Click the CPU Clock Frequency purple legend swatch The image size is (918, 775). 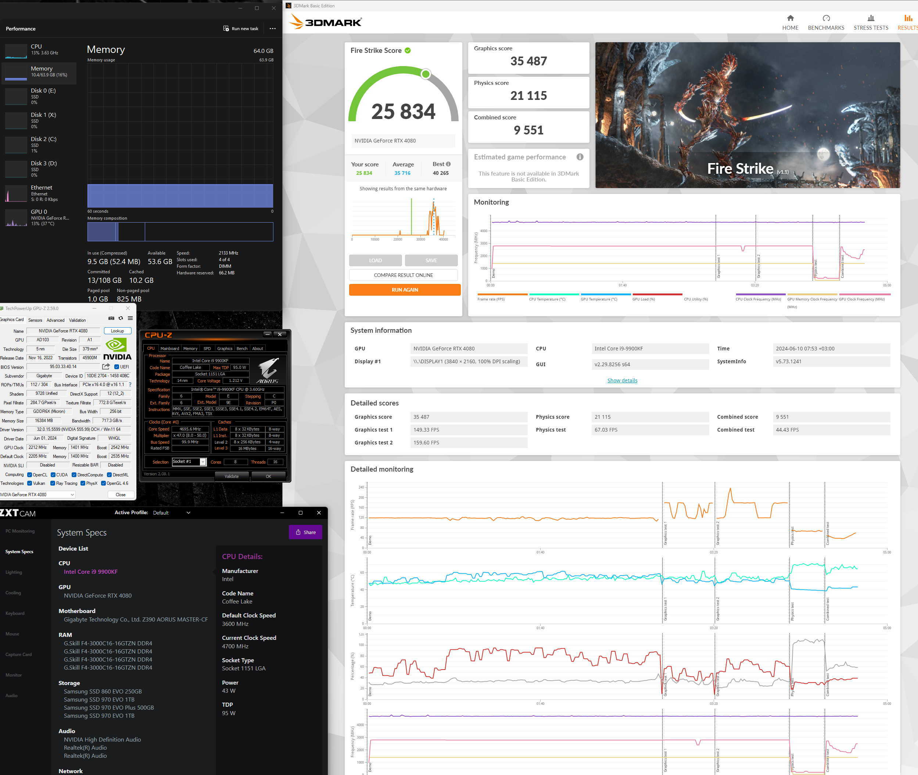pyautogui.click(x=760, y=294)
